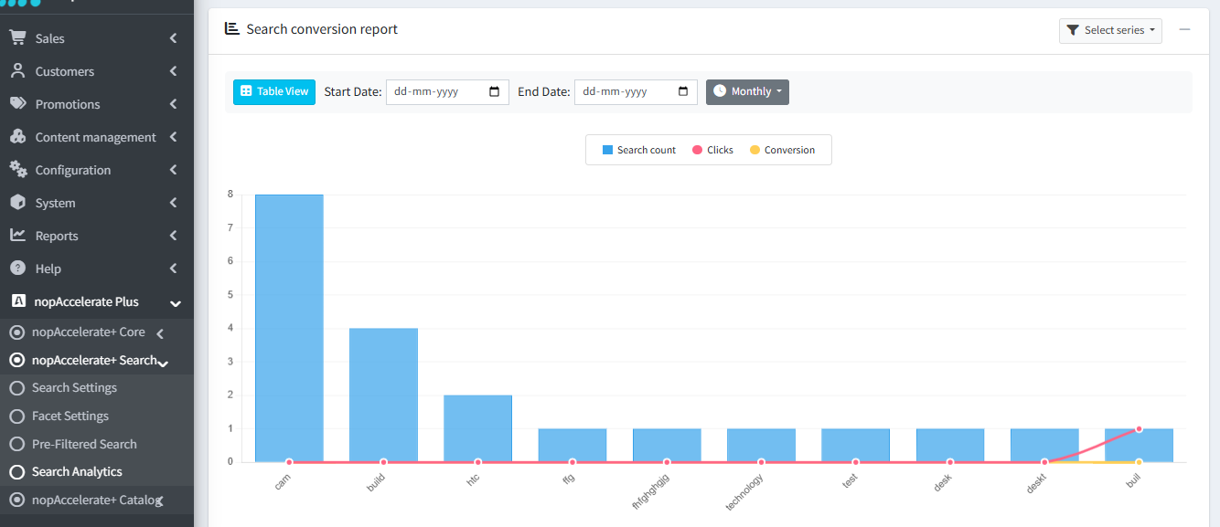Image resolution: width=1220 pixels, height=527 pixels.
Task: Click the Help question mark icon
Action: coord(17,269)
